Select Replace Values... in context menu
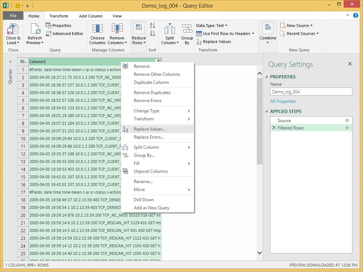 coord(157,129)
